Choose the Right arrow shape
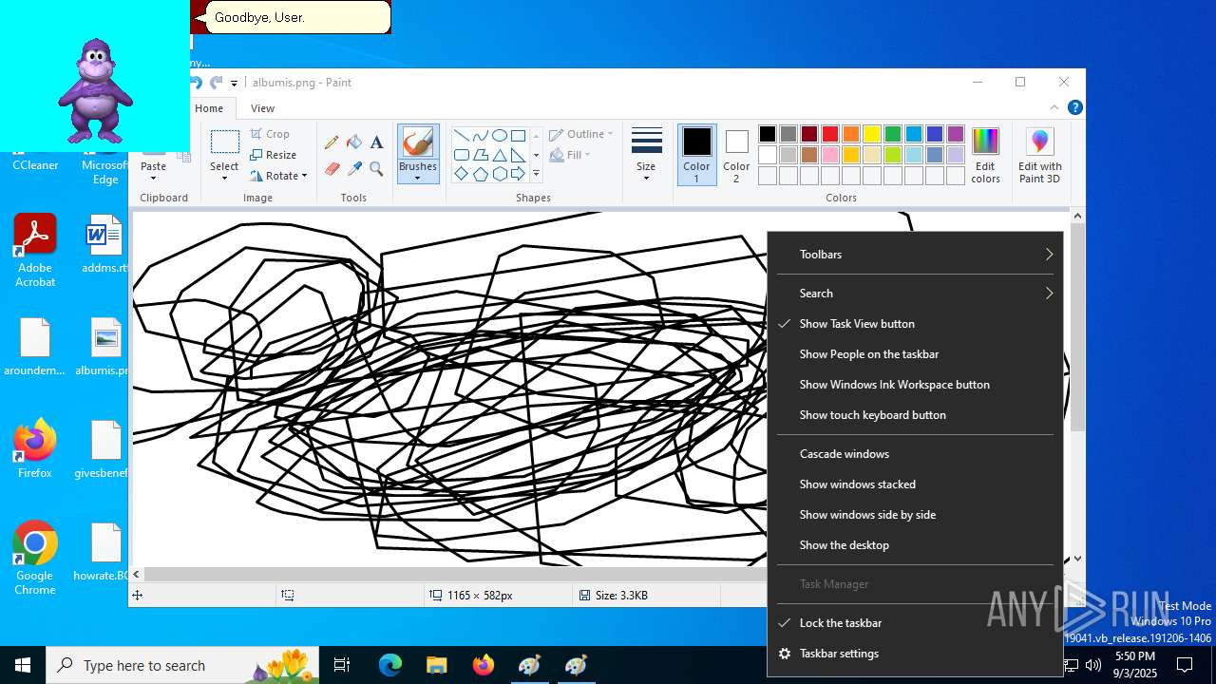Screen dimensions: 1216x684 [x=518, y=174]
